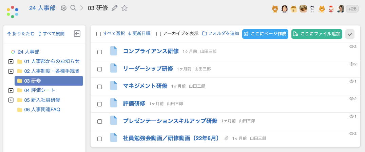Click the pencil edit icon beside 03 研修

tap(115, 8)
